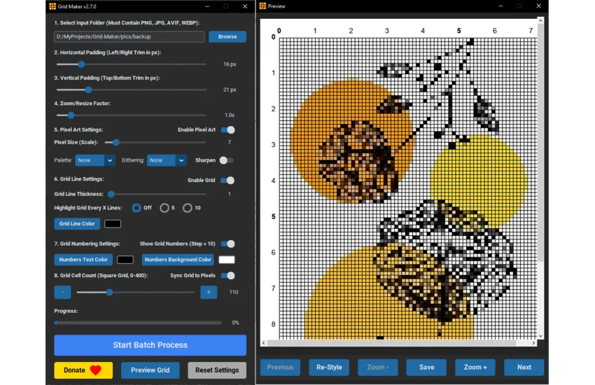Click the grid line color black swatch
Screen dimensions: 595x385
tap(113, 224)
